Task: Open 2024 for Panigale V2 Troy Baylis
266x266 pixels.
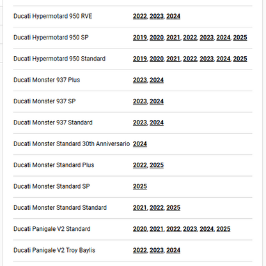Action: tap(173, 250)
